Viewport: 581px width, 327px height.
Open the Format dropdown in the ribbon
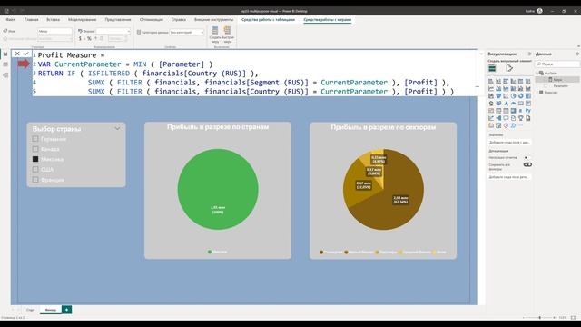click(x=113, y=31)
